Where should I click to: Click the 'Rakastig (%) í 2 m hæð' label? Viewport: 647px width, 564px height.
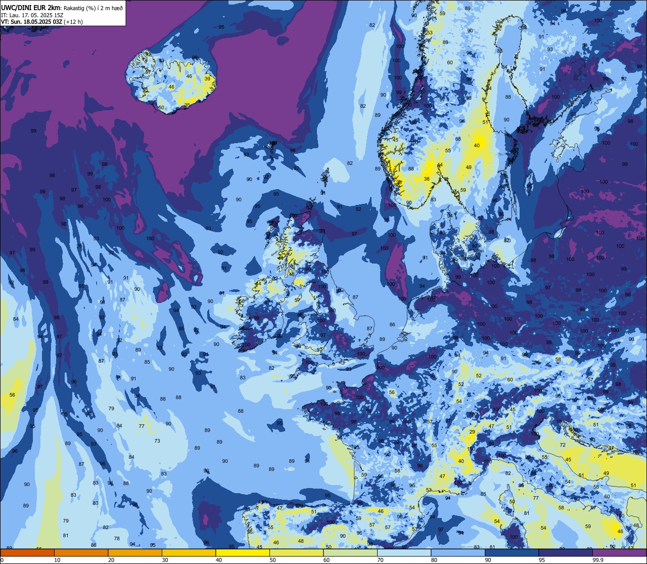pyautogui.click(x=94, y=8)
